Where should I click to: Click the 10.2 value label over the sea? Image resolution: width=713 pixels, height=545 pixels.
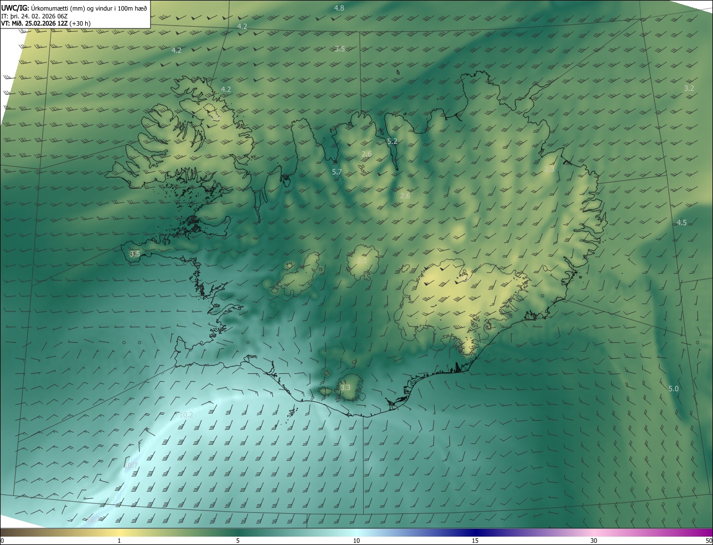pos(186,415)
